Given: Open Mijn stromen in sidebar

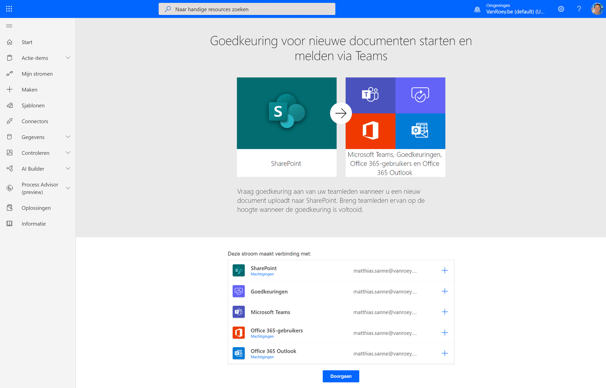Looking at the screenshot, I should pyautogui.click(x=37, y=74).
